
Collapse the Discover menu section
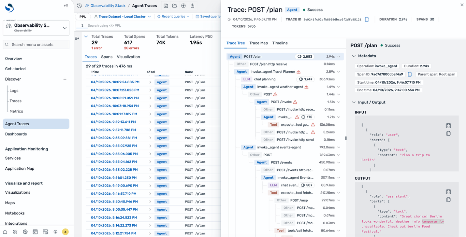pyautogui.click(x=65, y=79)
